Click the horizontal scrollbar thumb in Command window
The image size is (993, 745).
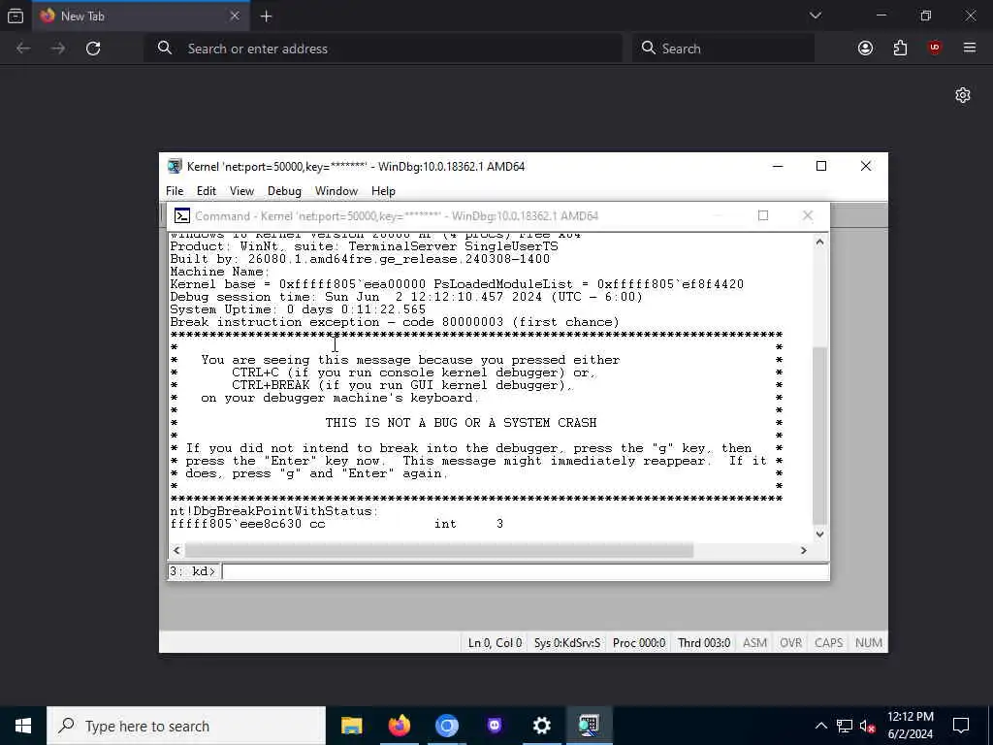(x=439, y=551)
